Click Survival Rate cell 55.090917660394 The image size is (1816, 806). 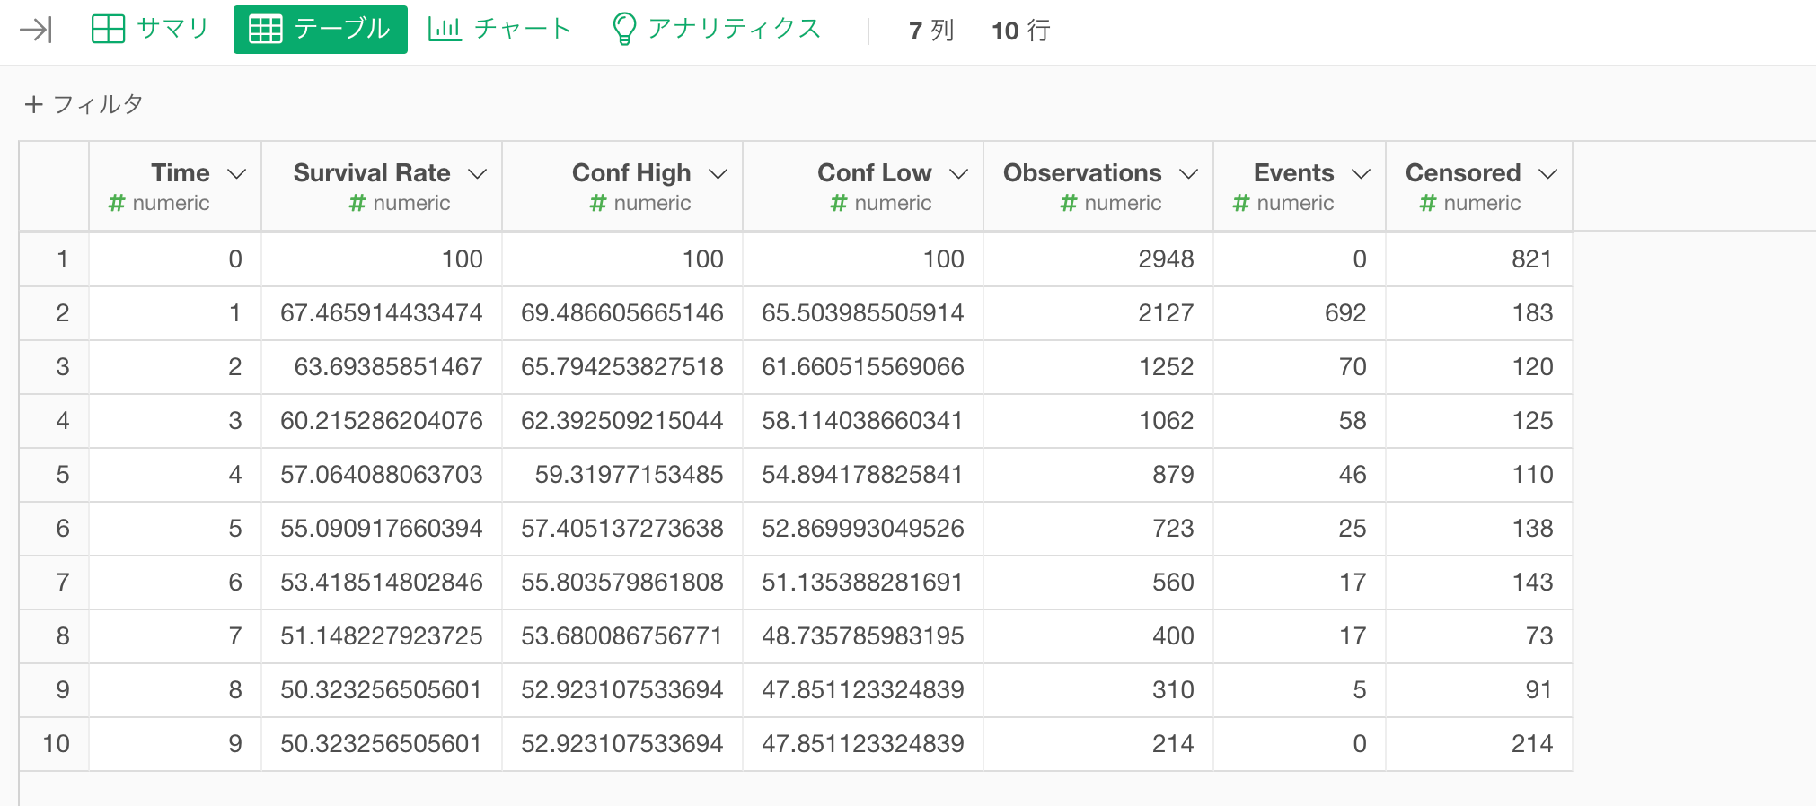point(382,529)
